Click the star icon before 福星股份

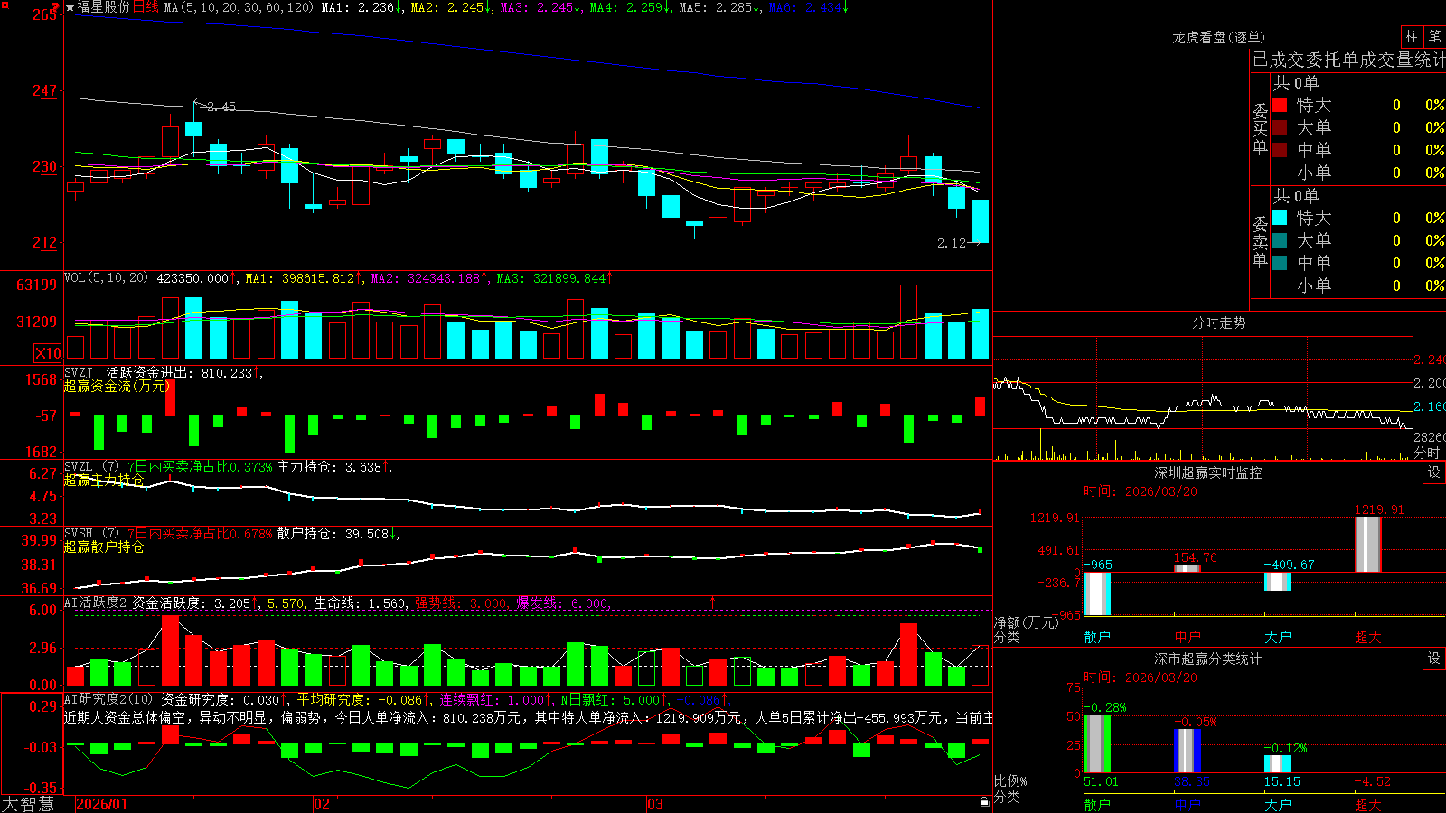pyautogui.click(x=70, y=7)
